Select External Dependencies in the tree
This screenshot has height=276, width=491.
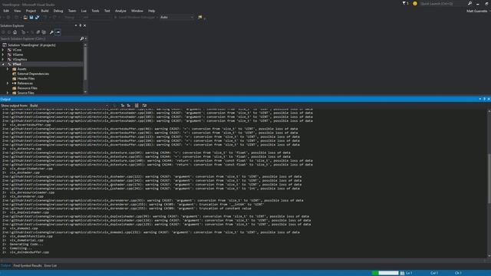coord(33,74)
